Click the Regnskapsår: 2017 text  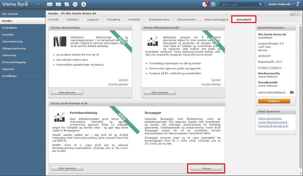[x=270, y=62]
